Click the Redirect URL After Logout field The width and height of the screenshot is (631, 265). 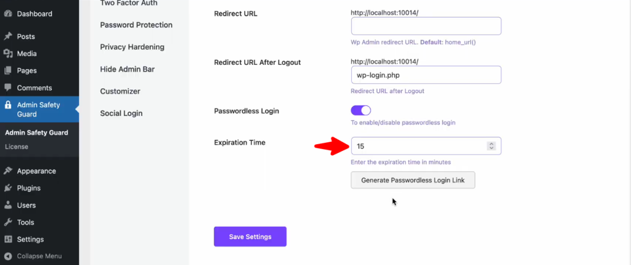[x=426, y=75]
